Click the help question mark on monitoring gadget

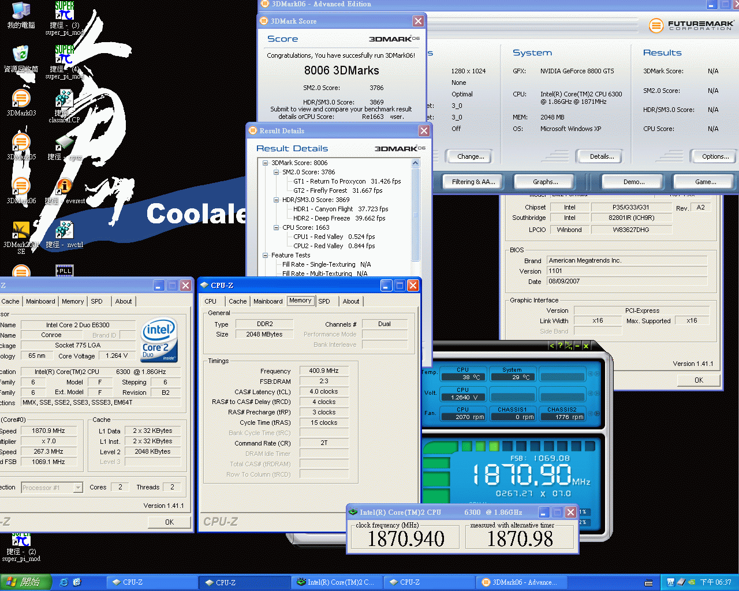click(x=560, y=346)
